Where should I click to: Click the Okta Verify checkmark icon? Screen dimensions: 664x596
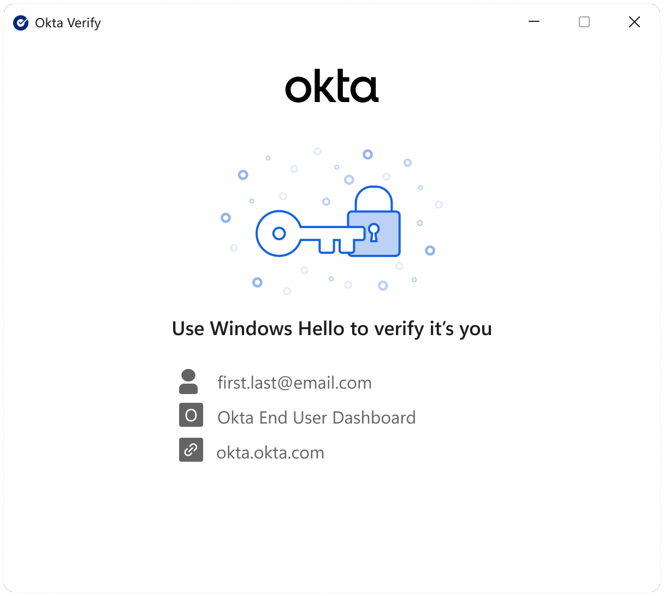(21, 23)
